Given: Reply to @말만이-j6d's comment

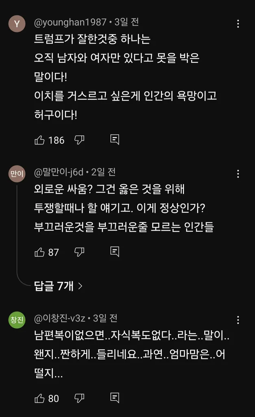Looking at the screenshot, I should click(x=115, y=252).
